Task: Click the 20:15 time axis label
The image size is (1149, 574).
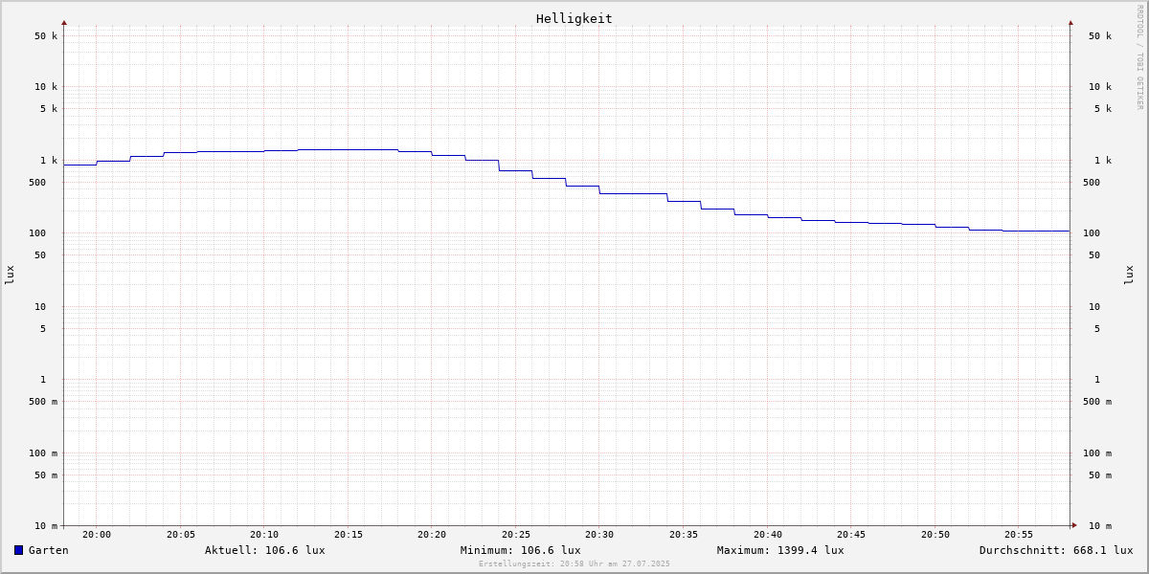Action: point(349,535)
